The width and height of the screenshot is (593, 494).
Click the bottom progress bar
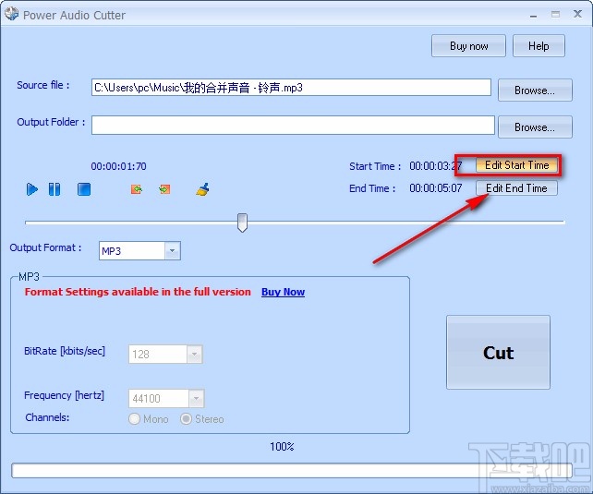(291, 471)
